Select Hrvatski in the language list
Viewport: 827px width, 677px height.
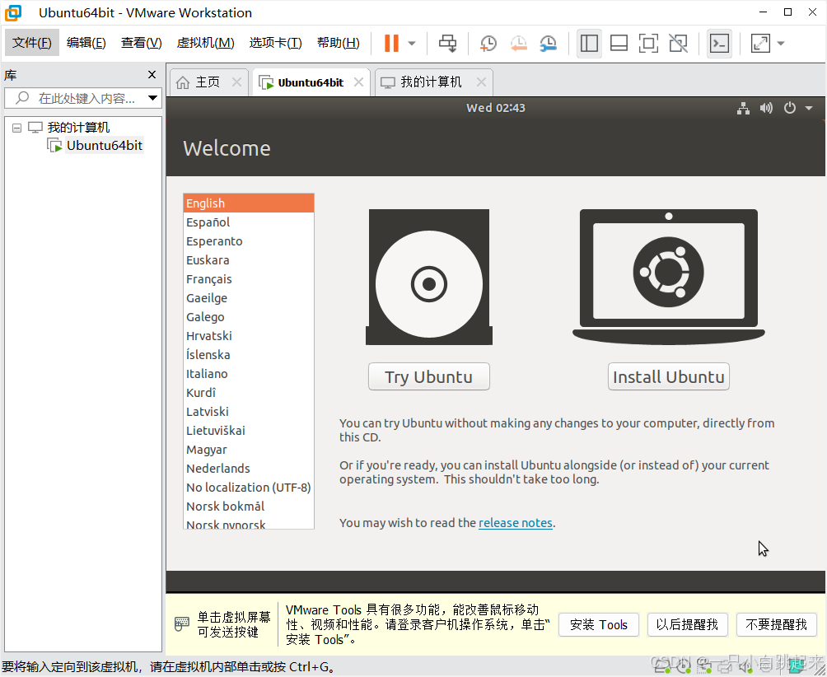point(249,336)
